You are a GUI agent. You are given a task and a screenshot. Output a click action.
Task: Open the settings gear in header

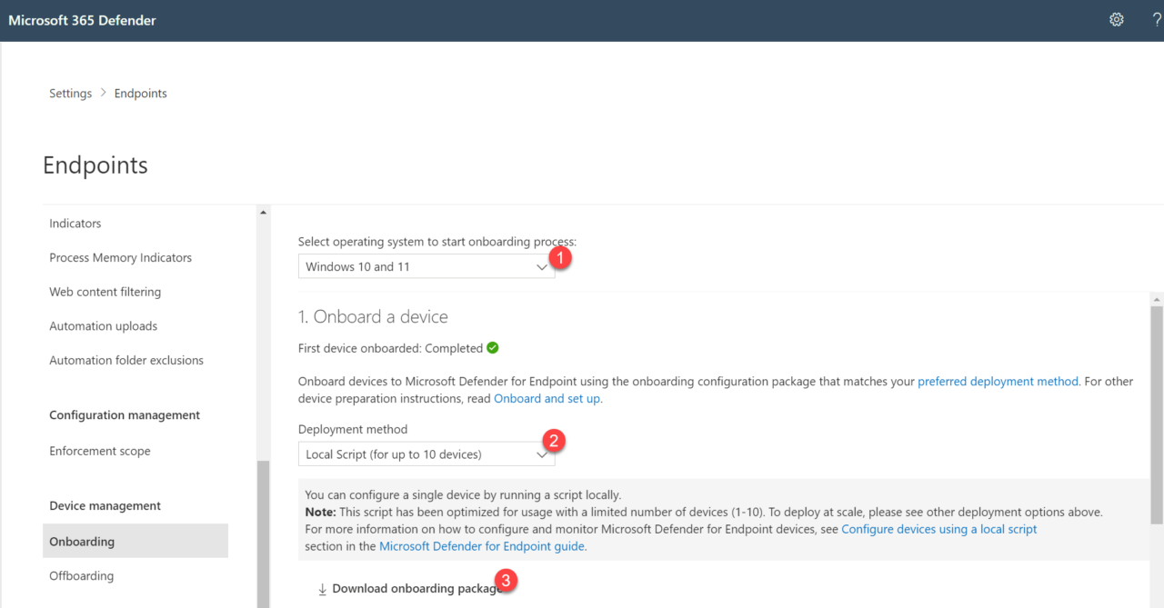click(x=1117, y=19)
